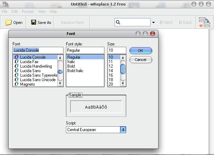Open the search history dropdown arrow
214x155 pixels.
[153, 23]
